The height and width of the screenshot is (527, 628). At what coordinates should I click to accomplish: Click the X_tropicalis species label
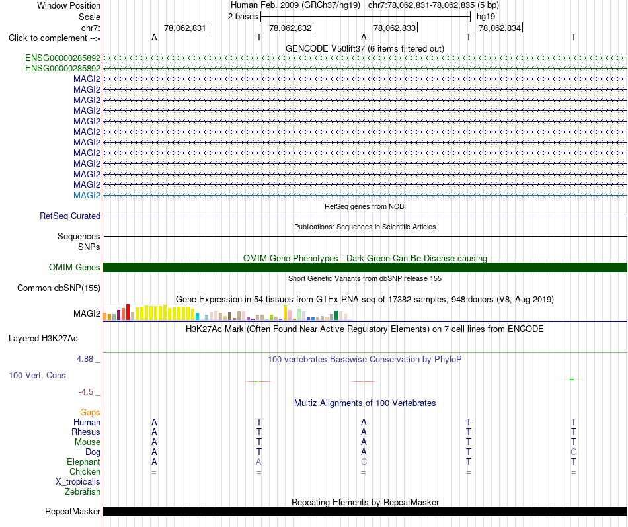[x=78, y=482]
